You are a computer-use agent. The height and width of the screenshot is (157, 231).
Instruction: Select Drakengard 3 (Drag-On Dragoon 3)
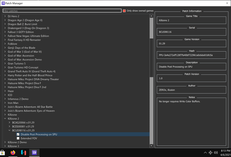[x=29, y=28]
